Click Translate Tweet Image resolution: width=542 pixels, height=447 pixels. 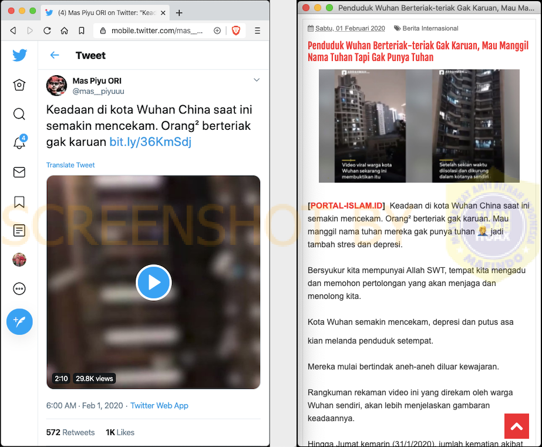(70, 165)
